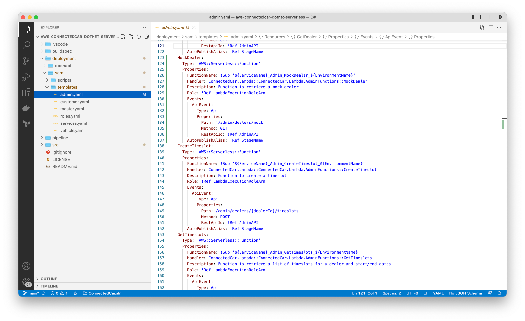The width and height of the screenshot is (525, 321).
Task: Create a new folder in explorer
Action: tap(131, 37)
